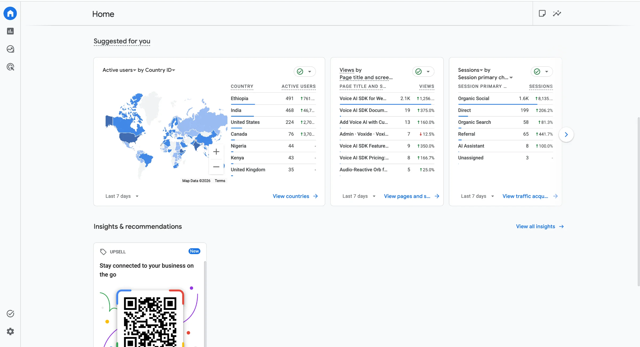
Task: Open Last 7 days on countries card
Action: 122,196
